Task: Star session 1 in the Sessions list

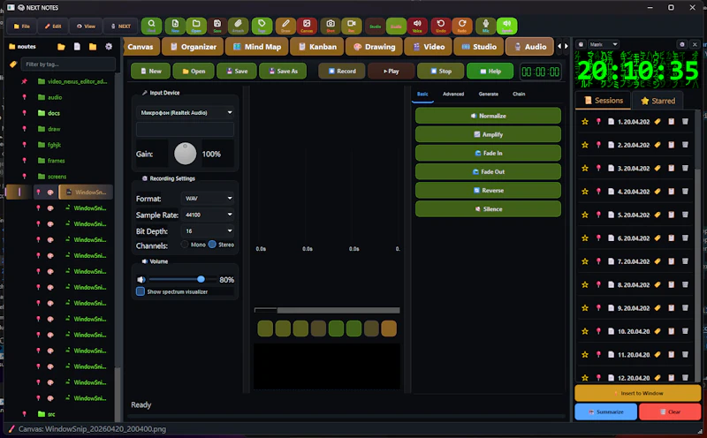Action: pos(585,121)
